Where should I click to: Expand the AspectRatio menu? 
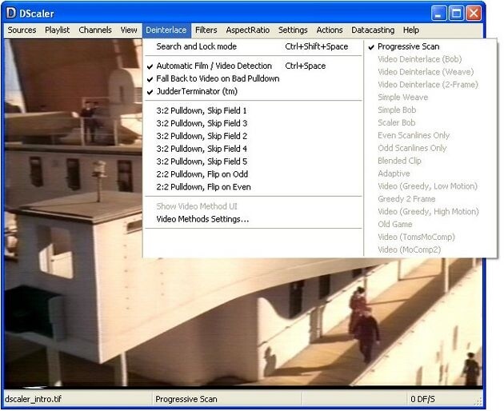[x=247, y=30]
